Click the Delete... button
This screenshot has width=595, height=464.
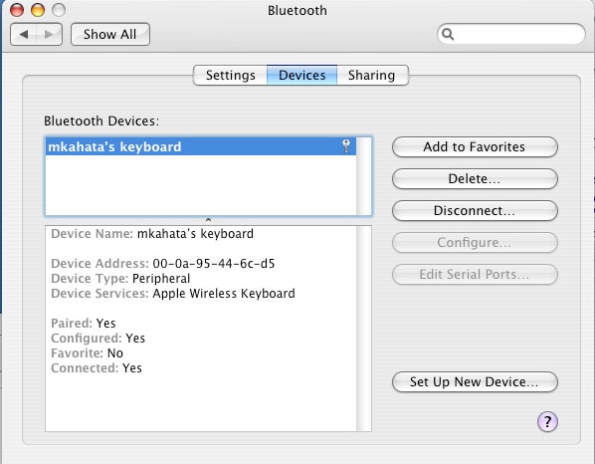pyautogui.click(x=475, y=179)
